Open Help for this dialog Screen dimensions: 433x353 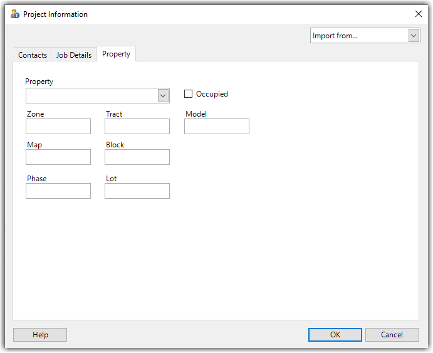(40, 335)
